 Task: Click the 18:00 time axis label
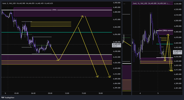click(101, 93)
